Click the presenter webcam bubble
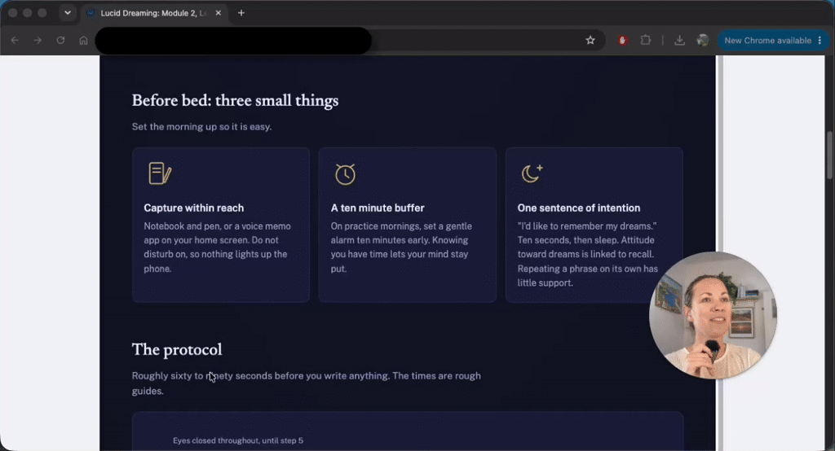The height and width of the screenshot is (451, 835). 713,315
